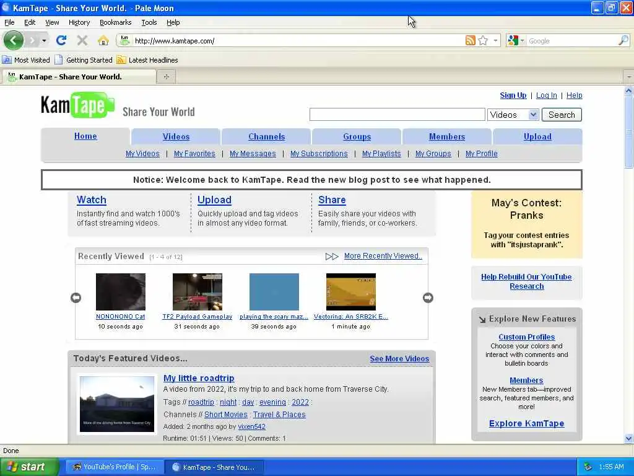Open the travel "Travel & Places" channel link
634x476 pixels.
pos(279,415)
